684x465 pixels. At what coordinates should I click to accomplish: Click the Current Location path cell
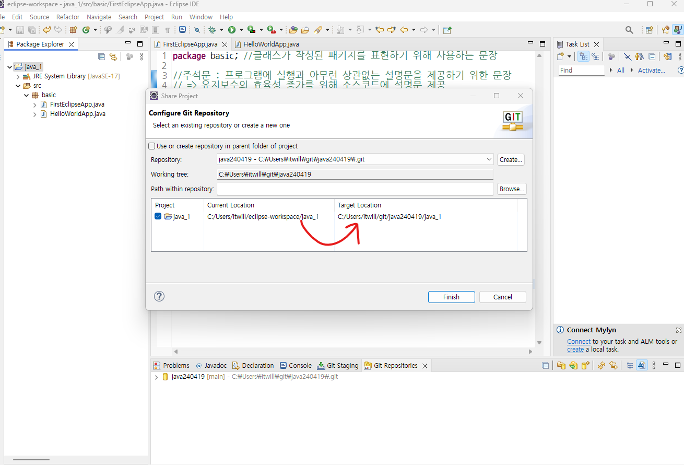click(263, 216)
